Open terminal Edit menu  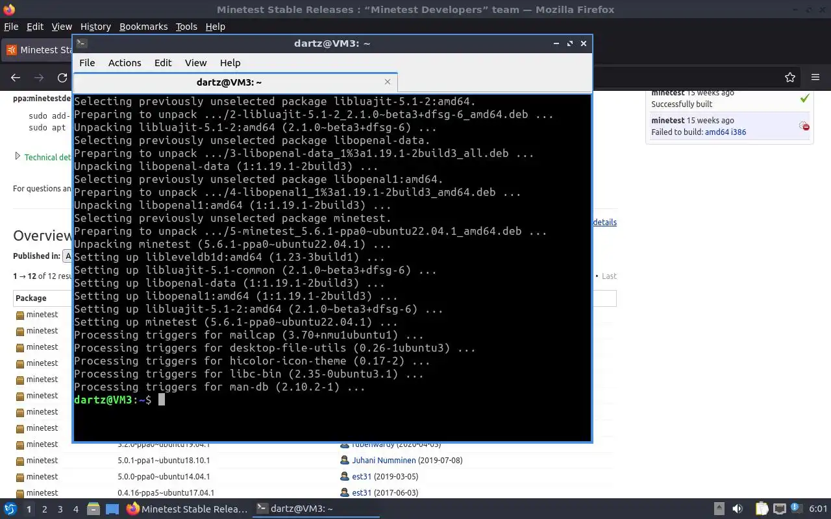pyautogui.click(x=163, y=63)
